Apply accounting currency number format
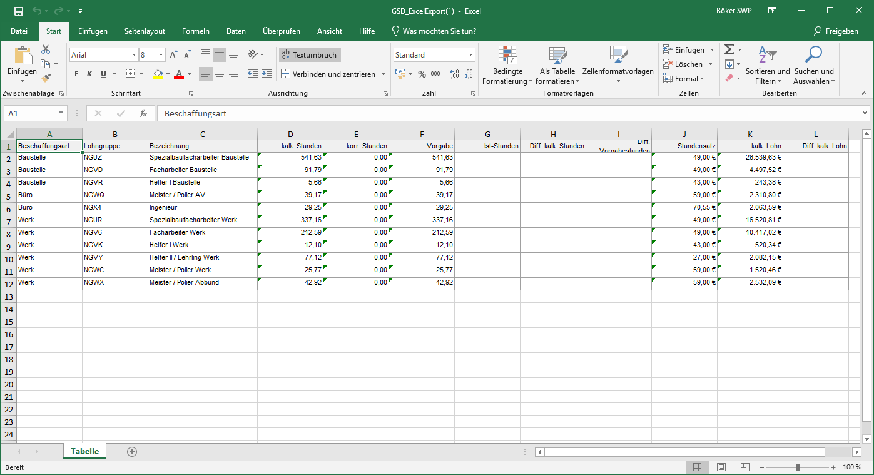 coord(401,74)
